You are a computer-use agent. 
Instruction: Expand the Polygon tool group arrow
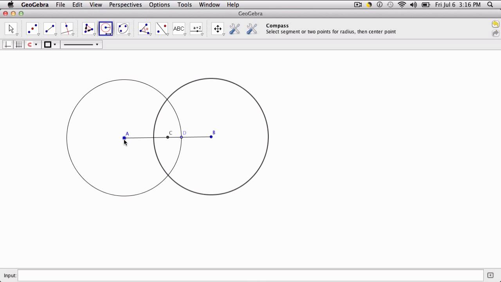94,34
